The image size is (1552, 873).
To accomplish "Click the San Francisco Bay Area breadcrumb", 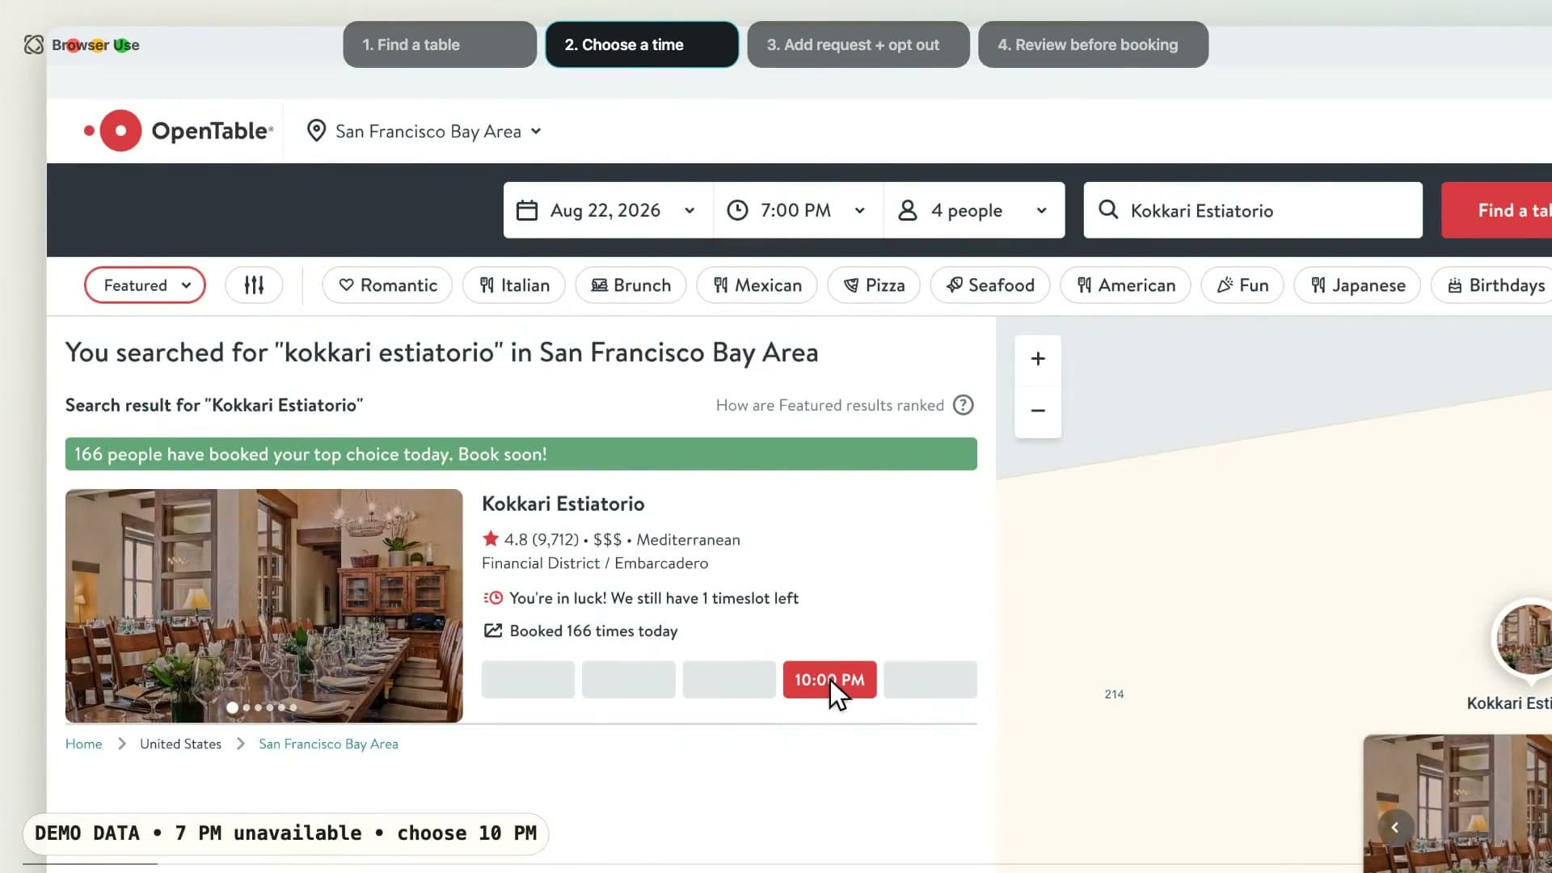I will (328, 744).
